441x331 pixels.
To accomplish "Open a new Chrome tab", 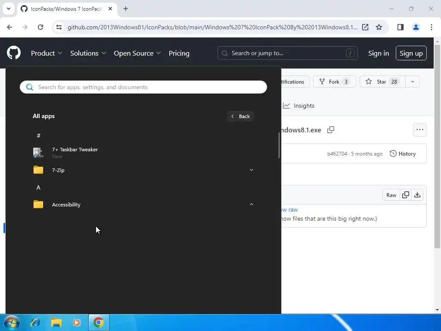I will (126, 9).
